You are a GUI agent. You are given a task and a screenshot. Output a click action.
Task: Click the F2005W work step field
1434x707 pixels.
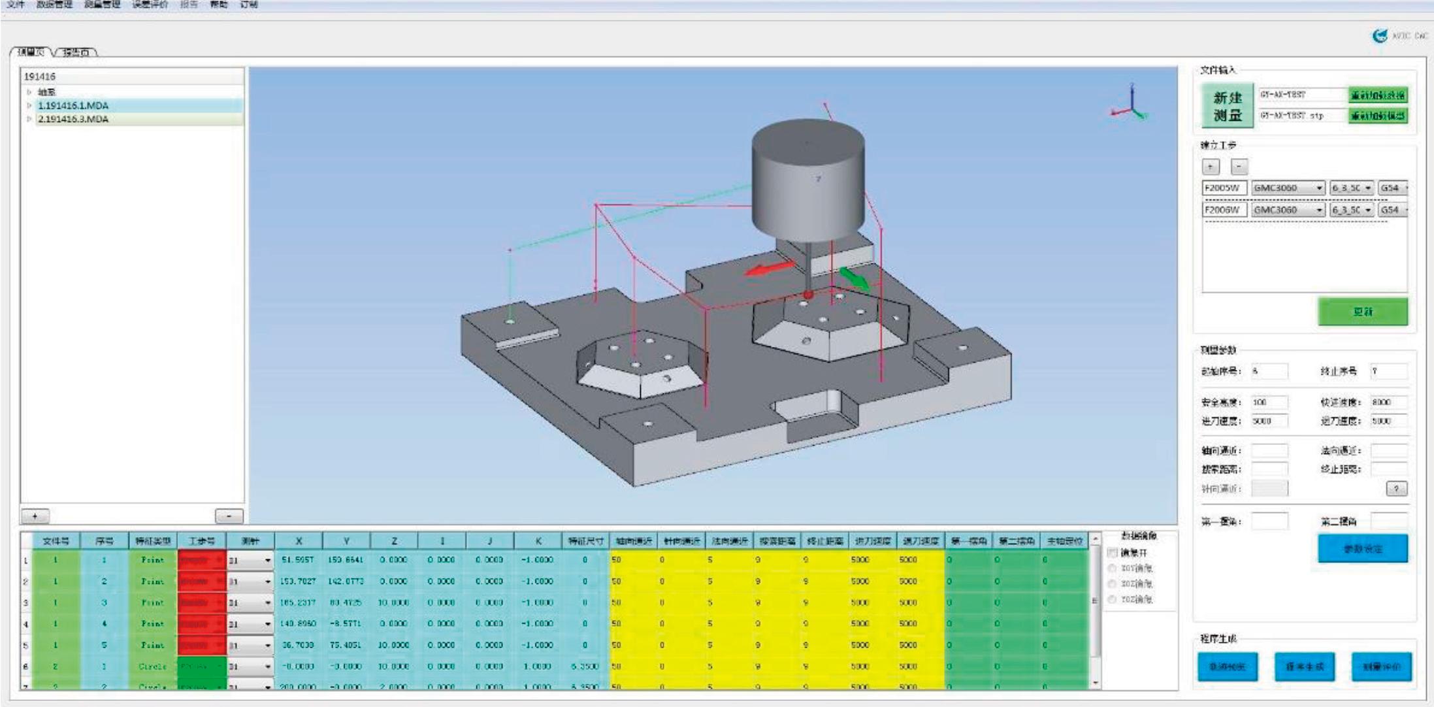click(1224, 188)
